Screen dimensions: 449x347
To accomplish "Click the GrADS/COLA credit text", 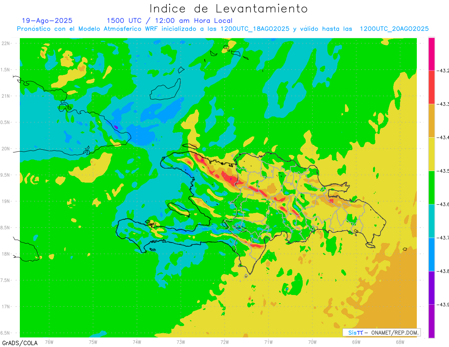I will point(20,343).
